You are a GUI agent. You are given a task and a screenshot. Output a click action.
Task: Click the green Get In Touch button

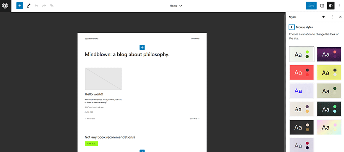click(91, 144)
